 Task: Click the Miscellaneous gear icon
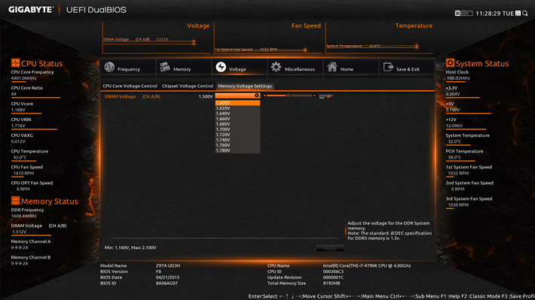coord(276,67)
